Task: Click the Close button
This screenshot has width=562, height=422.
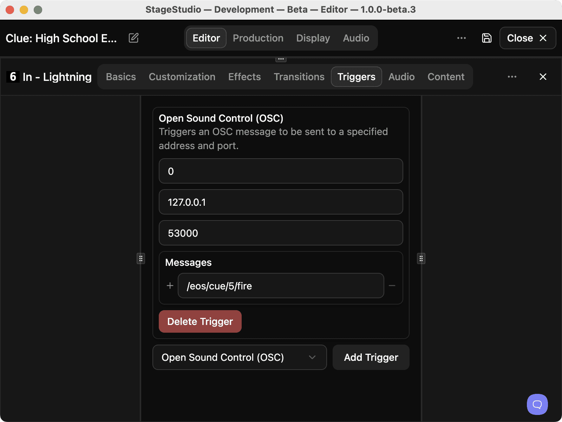Action: pyautogui.click(x=528, y=38)
